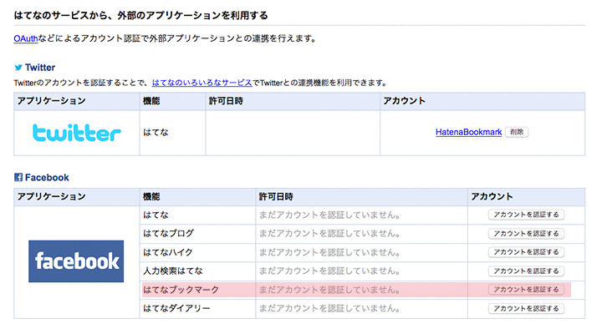Image resolution: width=602 pixels, height=334 pixels.
Task: Click the large twitter logo image
Action: coord(77,133)
